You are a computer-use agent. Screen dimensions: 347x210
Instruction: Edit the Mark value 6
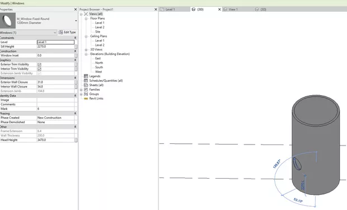55,109
